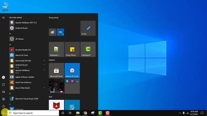The width and height of the screenshot is (207, 116).
Task: Open Apple Software Update
Action: point(27,77)
